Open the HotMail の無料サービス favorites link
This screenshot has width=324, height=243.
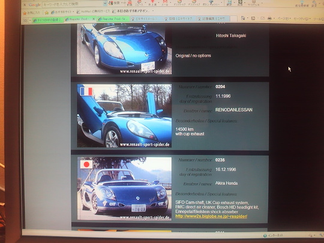93,11
